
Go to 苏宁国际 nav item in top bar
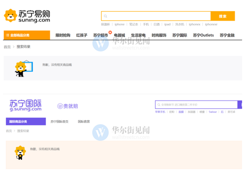(x=180, y=35)
